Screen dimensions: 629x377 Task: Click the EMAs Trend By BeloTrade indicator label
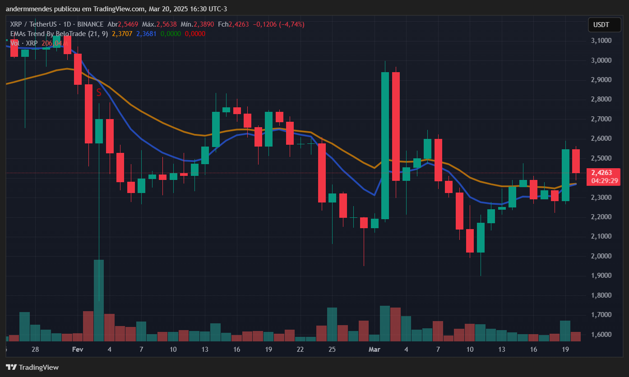pos(59,33)
